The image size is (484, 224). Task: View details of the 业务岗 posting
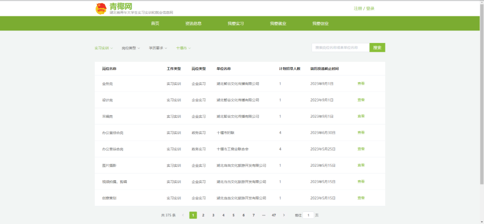point(361,84)
